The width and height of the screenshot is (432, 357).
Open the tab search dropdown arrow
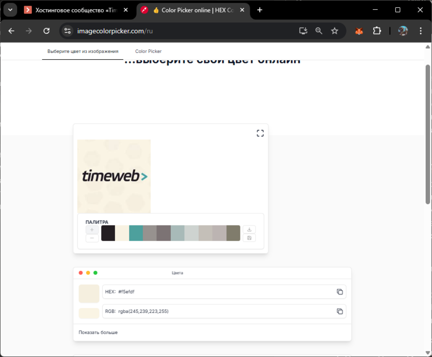point(10,10)
